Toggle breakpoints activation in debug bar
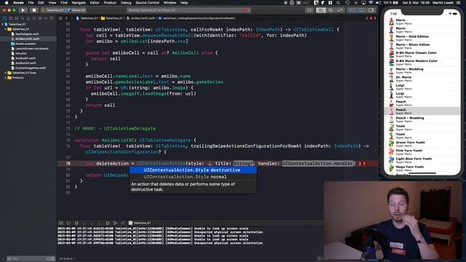466x262 pixels. pyautogui.click(x=68, y=223)
